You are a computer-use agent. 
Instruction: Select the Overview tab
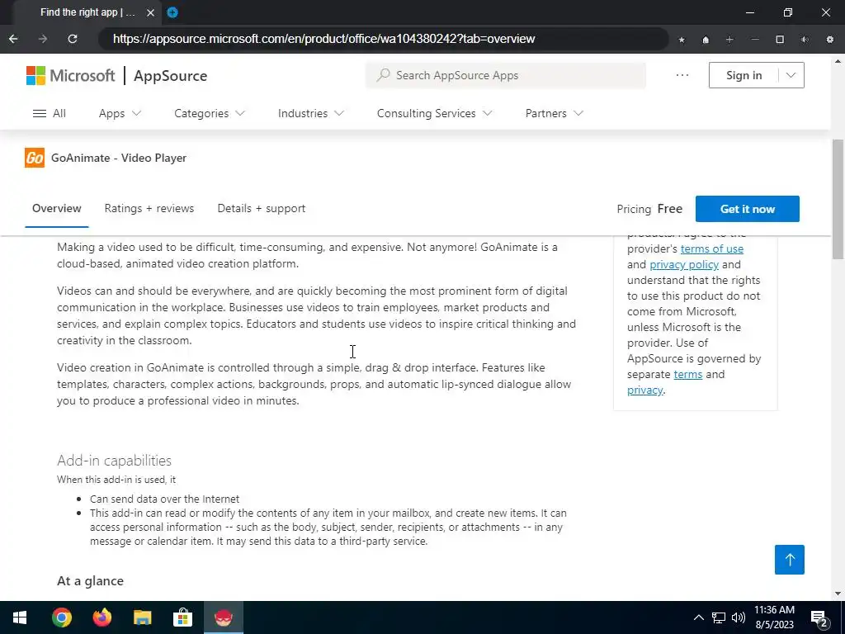coord(57,208)
